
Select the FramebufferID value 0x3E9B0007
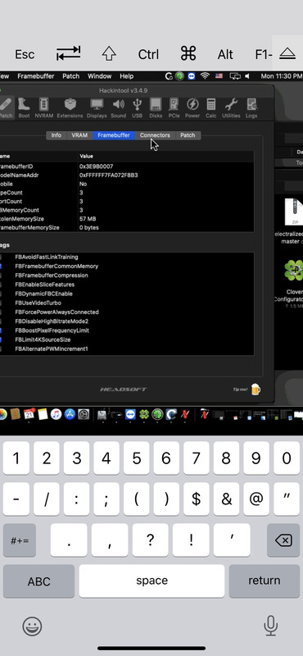click(96, 166)
